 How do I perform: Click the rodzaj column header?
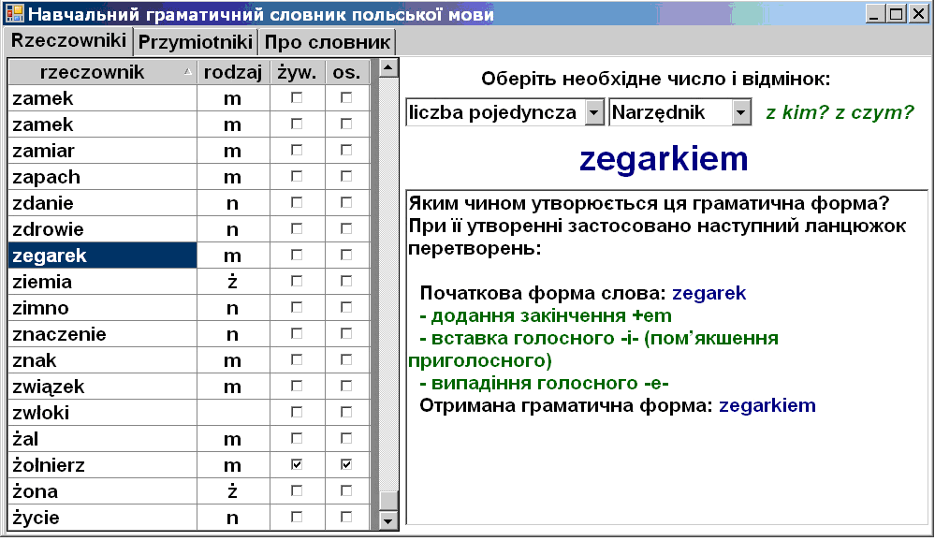tap(232, 72)
